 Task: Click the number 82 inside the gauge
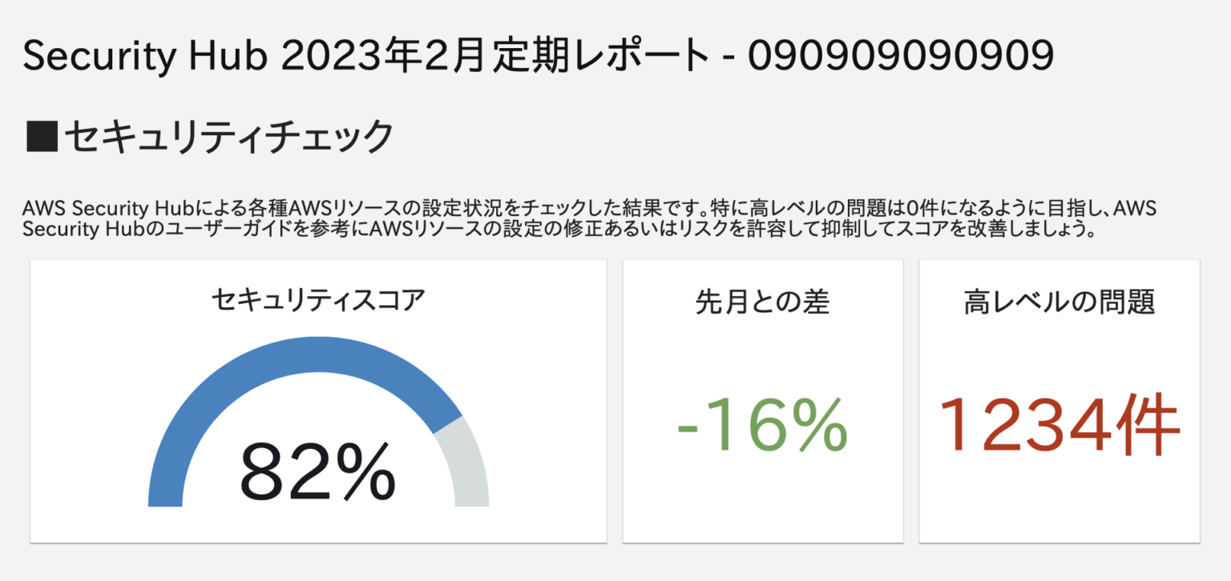point(280,472)
